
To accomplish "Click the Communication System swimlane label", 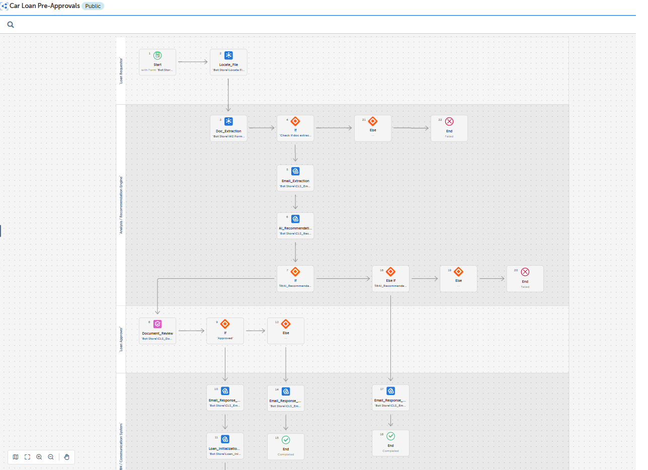I will tap(121, 445).
